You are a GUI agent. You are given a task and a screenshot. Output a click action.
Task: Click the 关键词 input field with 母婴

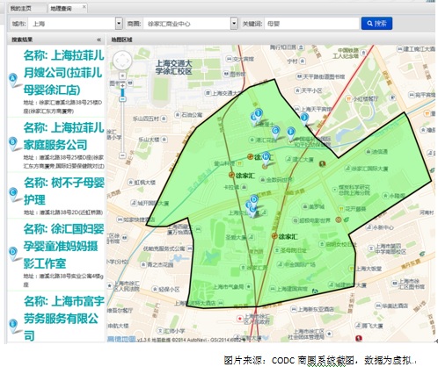tap(311, 24)
